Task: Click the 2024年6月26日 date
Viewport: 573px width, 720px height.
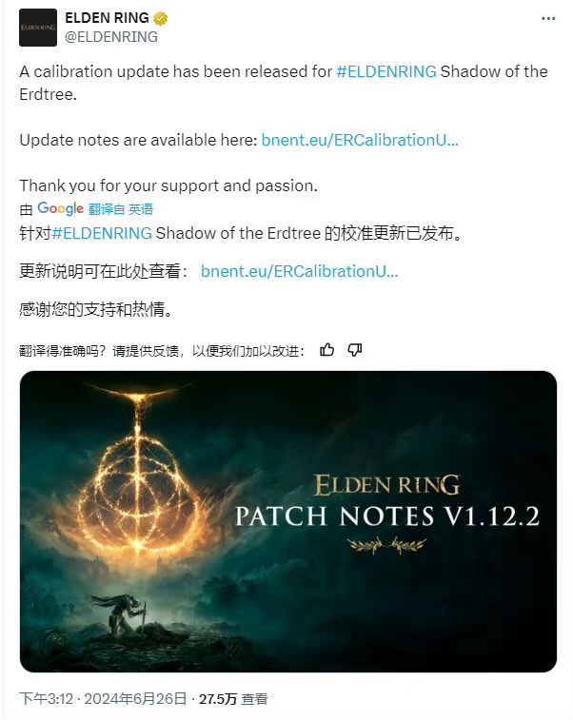Action: pos(135,699)
